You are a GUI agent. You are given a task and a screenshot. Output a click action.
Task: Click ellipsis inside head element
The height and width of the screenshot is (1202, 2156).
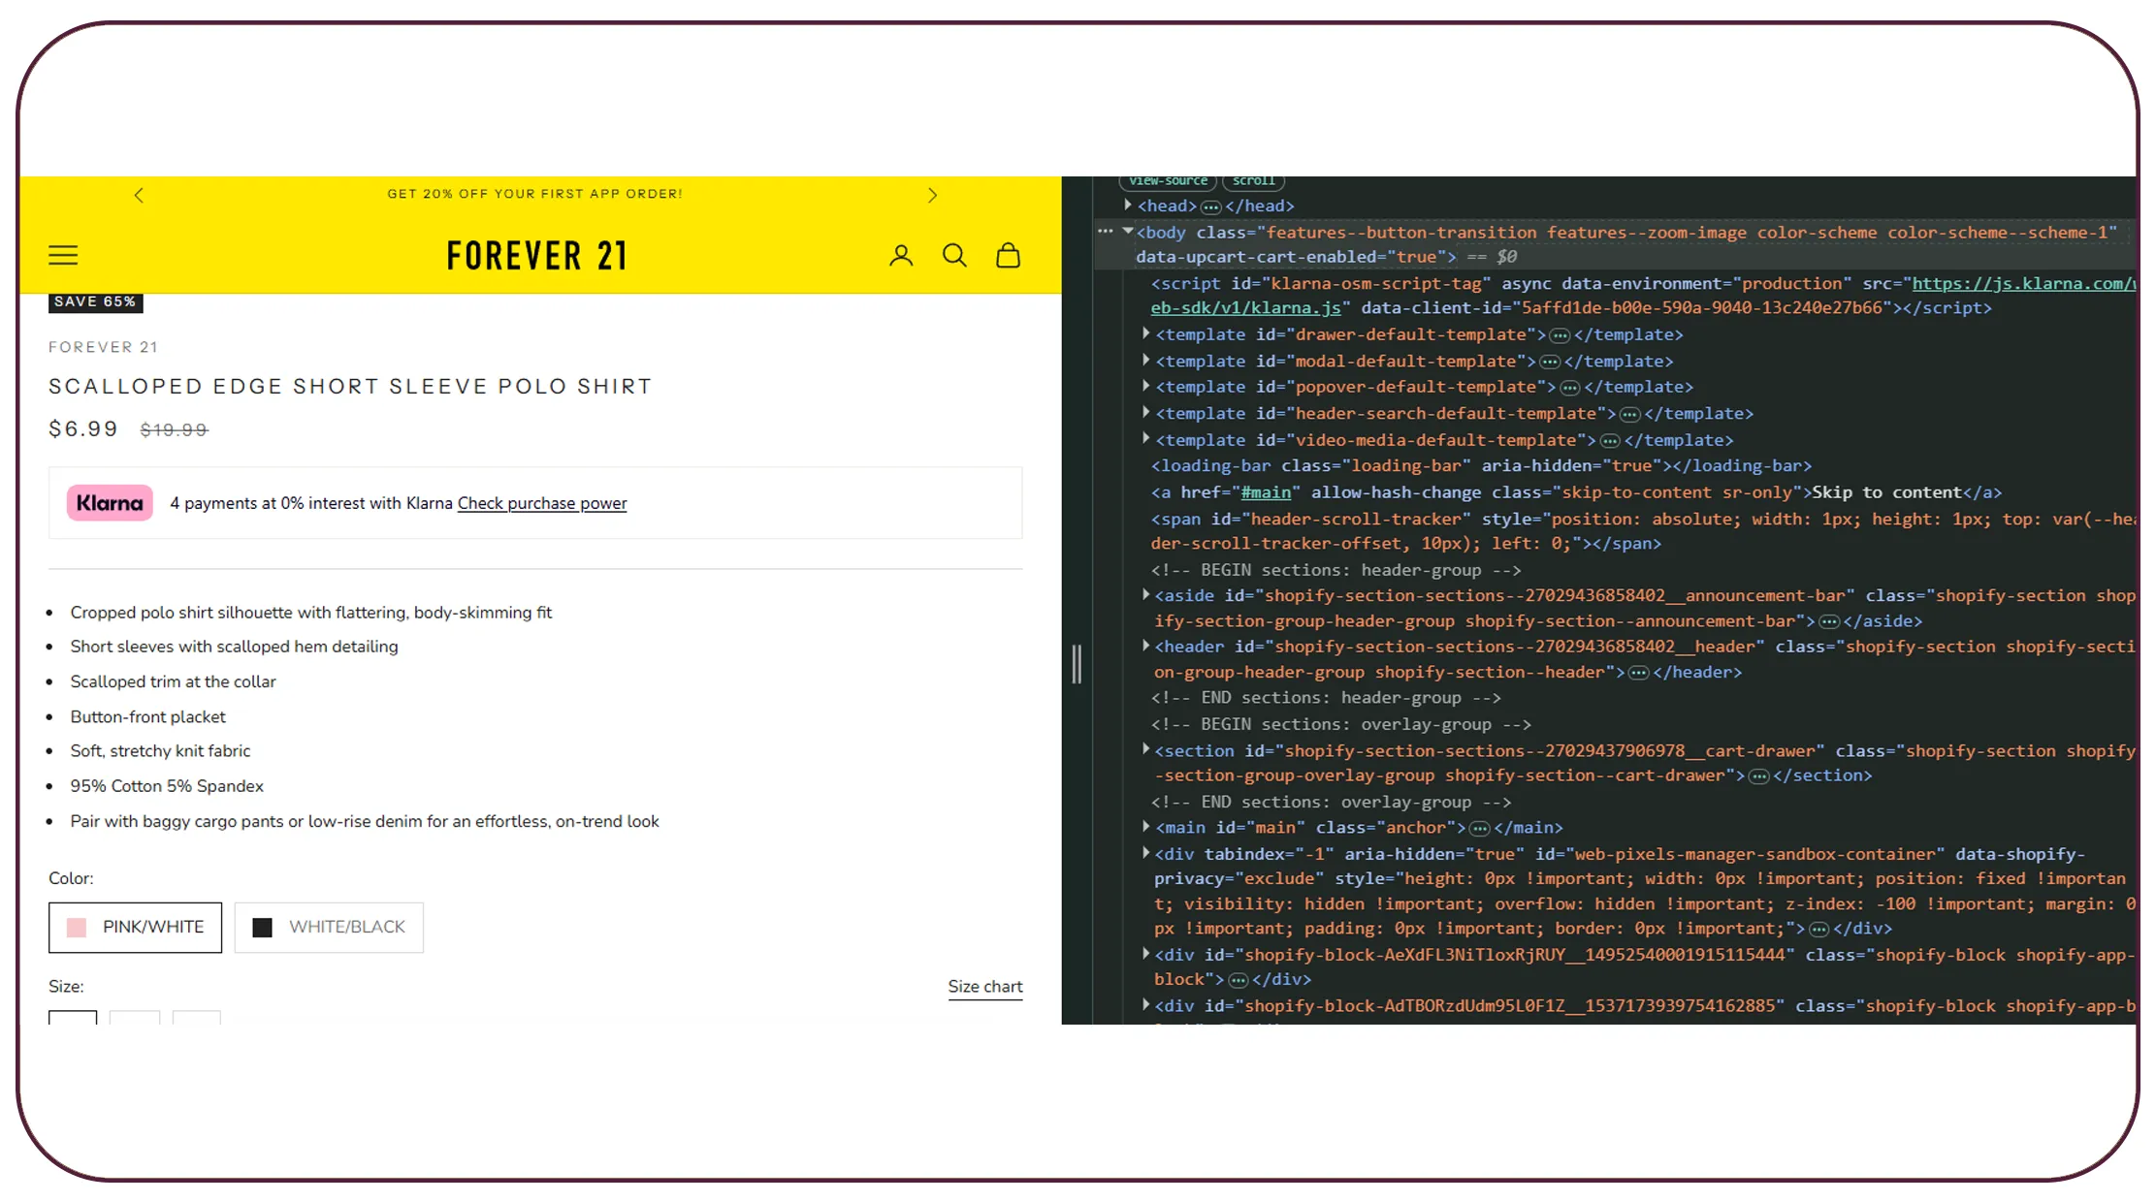coord(1210,206)
